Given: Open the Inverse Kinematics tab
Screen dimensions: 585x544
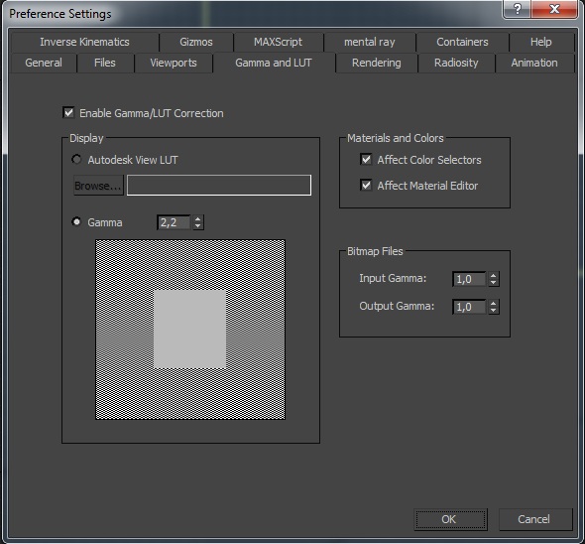Looking at the screenshot, I should (x=84, y=42).
